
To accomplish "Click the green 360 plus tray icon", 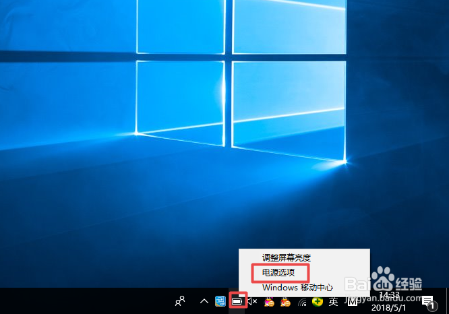I will 318,301.
